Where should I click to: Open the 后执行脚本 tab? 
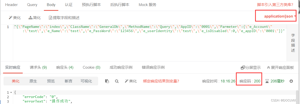pos(120,5)
